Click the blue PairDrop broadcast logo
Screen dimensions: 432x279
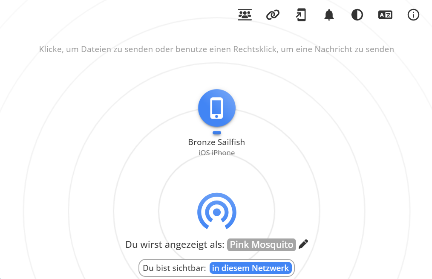pyautogui.click(x=217, y=211)
